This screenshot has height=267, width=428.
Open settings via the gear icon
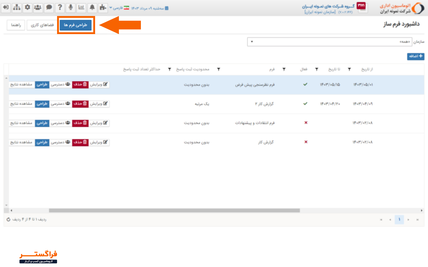pos(27,8)
